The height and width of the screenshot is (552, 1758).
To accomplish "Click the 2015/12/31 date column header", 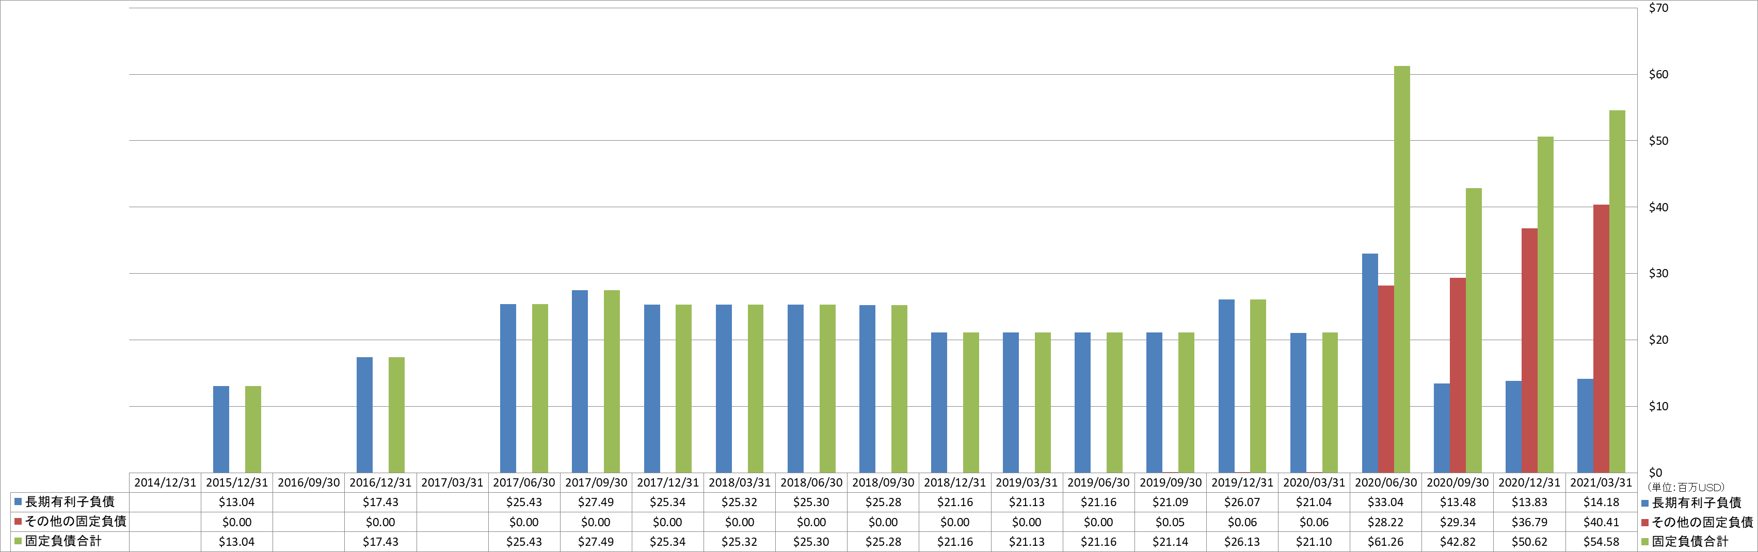I will [237, 482].
